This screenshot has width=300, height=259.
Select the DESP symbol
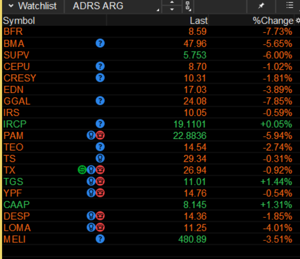(17, 216)
